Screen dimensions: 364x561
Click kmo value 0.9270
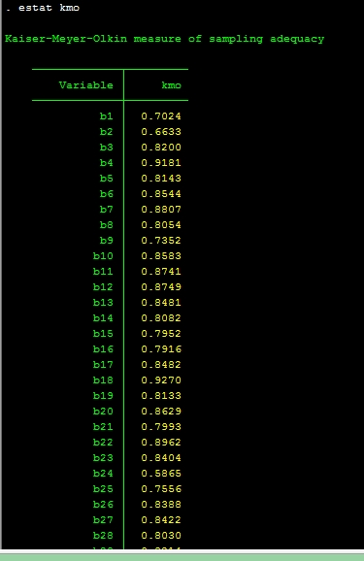pos(161,379)
